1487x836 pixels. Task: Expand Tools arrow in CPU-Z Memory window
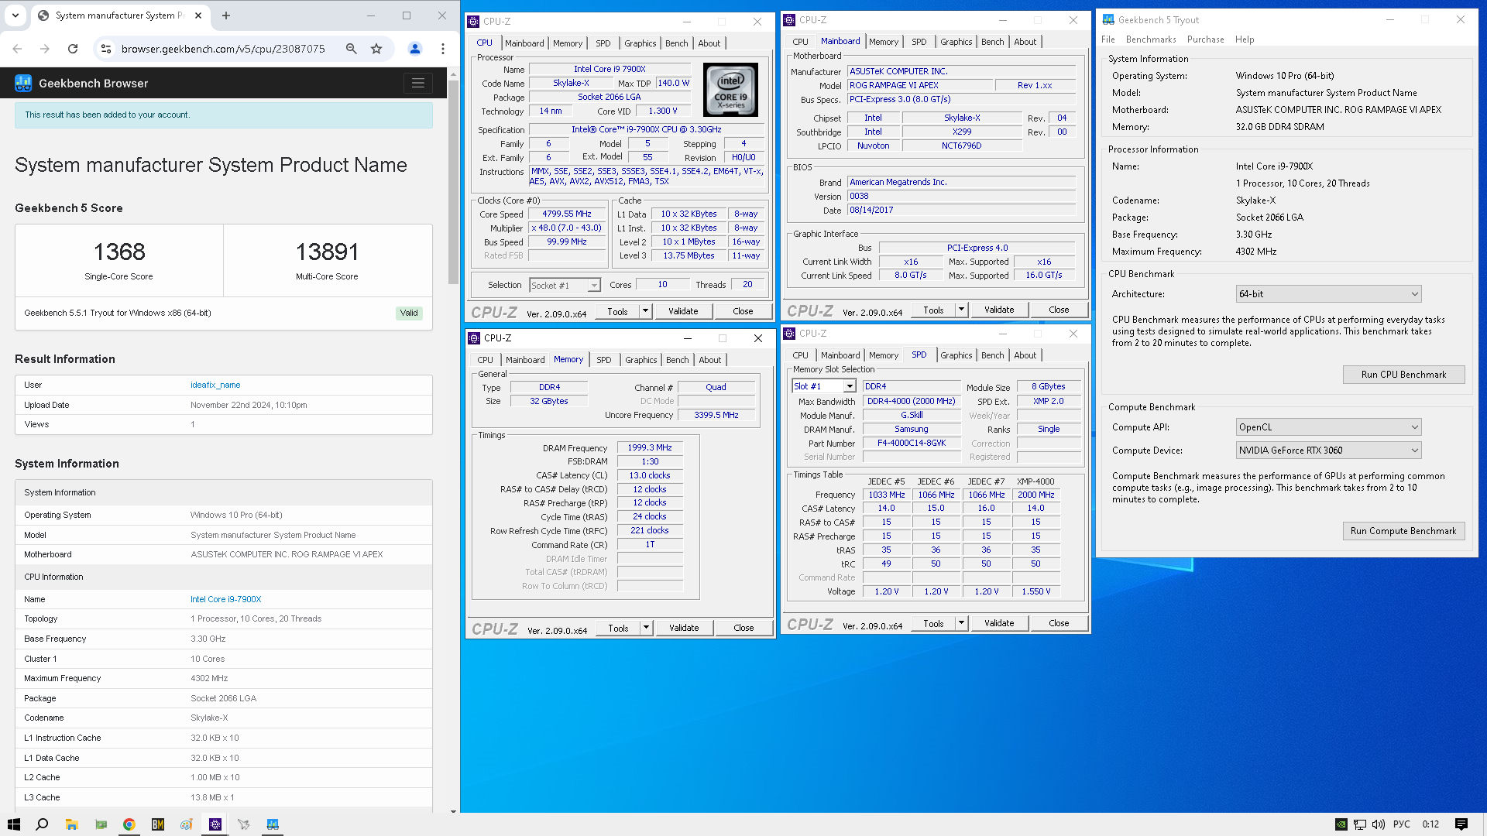[646, 628]
